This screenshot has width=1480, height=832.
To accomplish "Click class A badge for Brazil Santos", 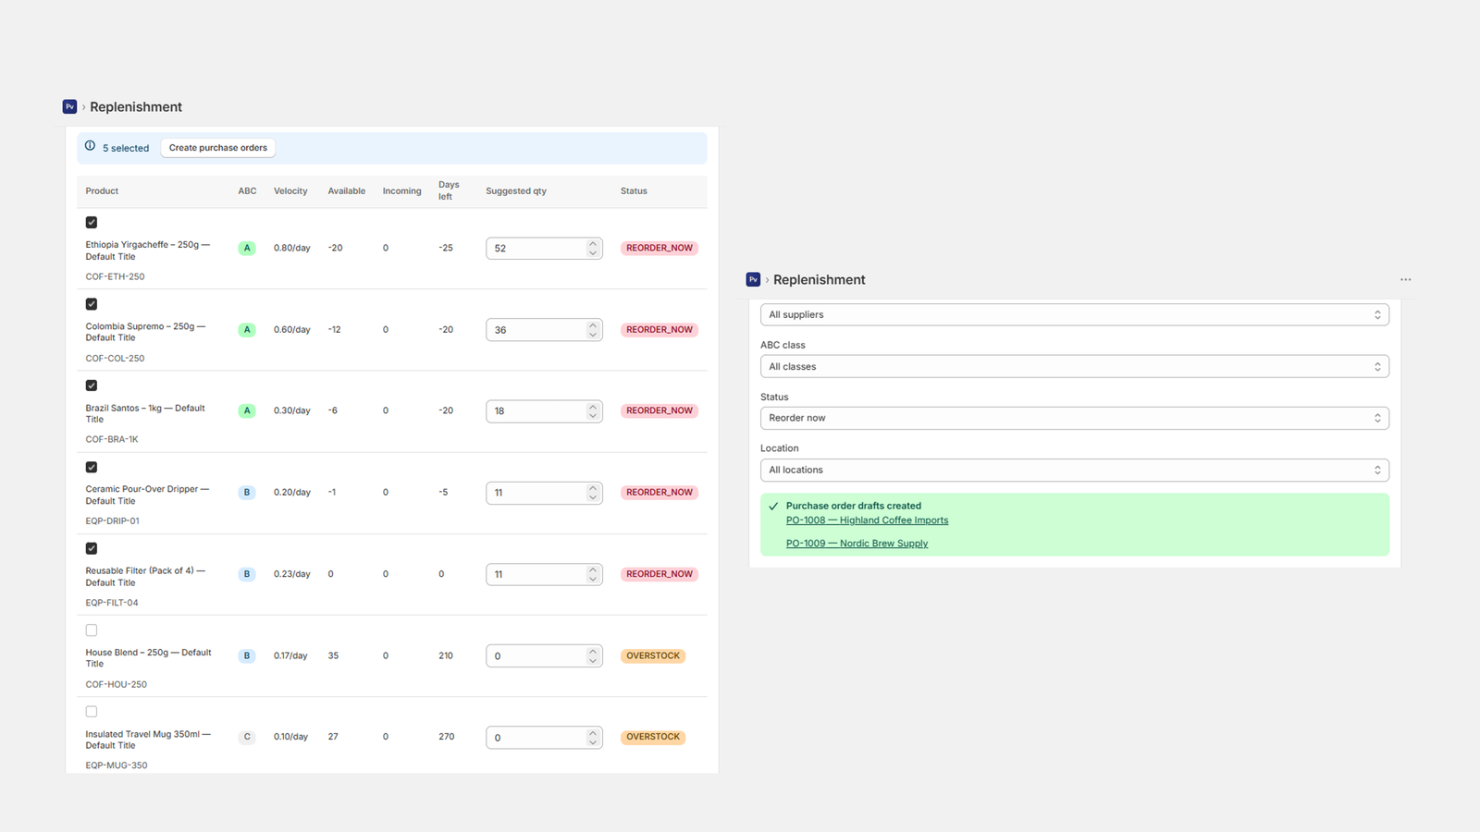I will point(247,410).
